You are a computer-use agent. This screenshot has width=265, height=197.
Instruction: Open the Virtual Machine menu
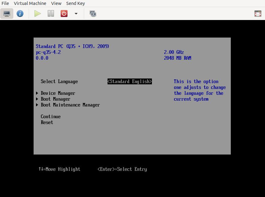coord(30,3)
